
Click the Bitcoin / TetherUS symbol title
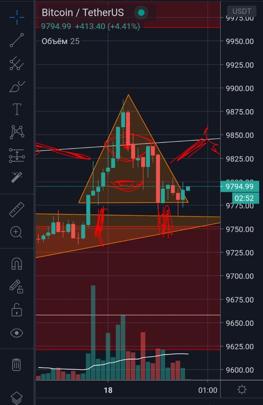click(83, 13)
